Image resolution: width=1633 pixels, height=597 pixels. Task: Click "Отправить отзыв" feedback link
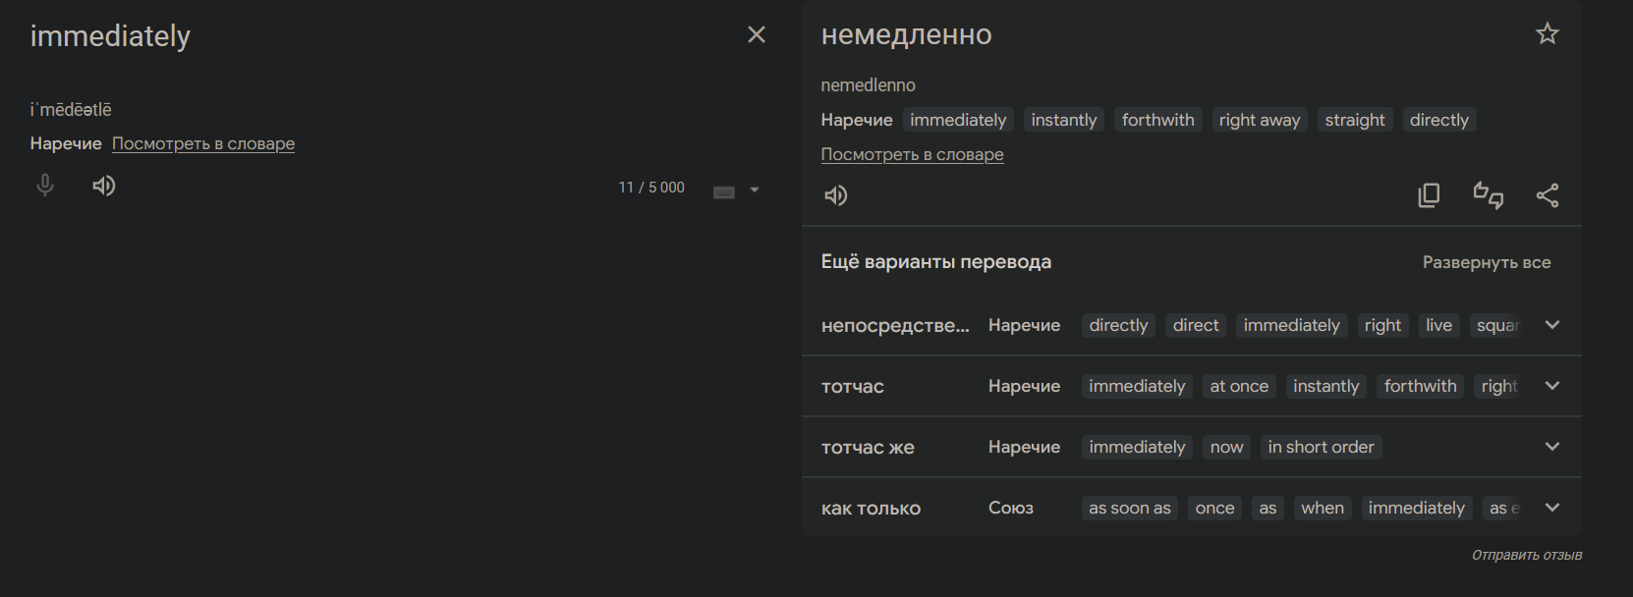[1526, 555]
